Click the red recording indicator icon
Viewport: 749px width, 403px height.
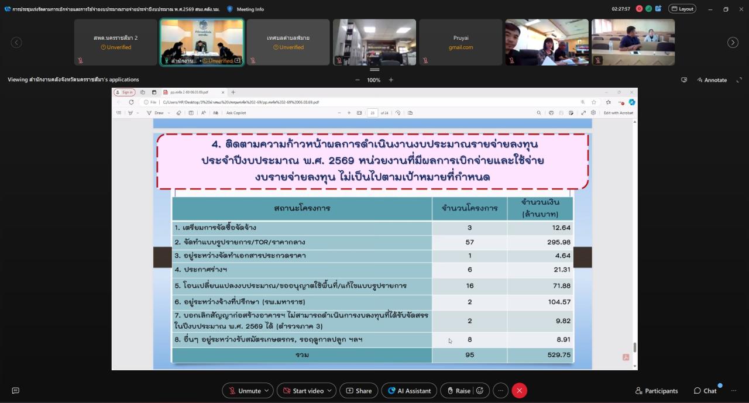tap(639, 9)
